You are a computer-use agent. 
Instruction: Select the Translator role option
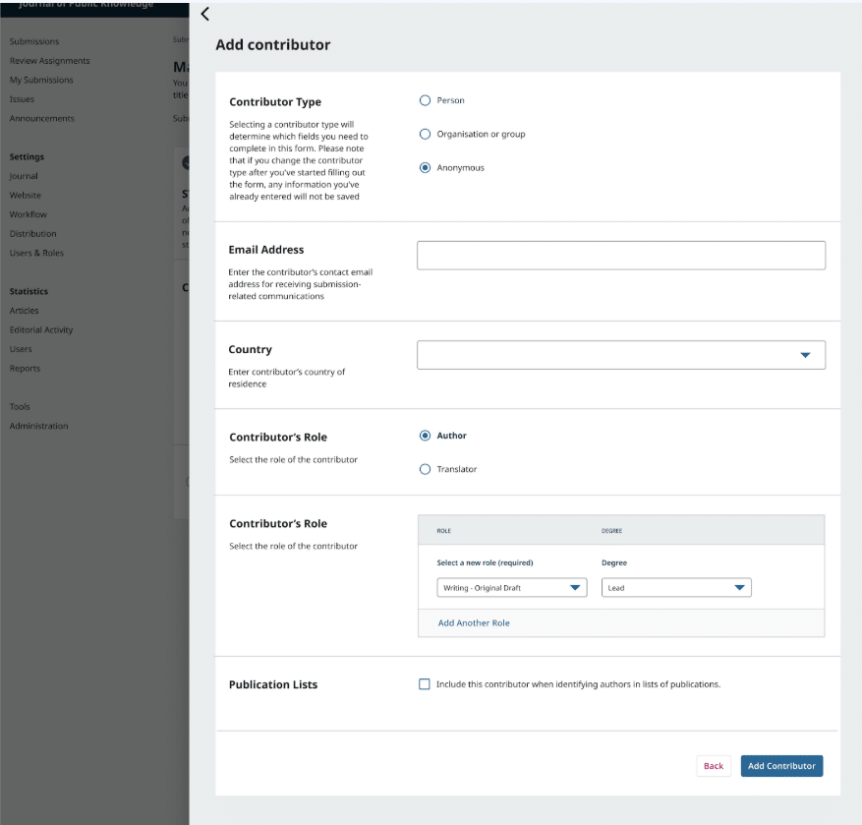coord(425,469)
